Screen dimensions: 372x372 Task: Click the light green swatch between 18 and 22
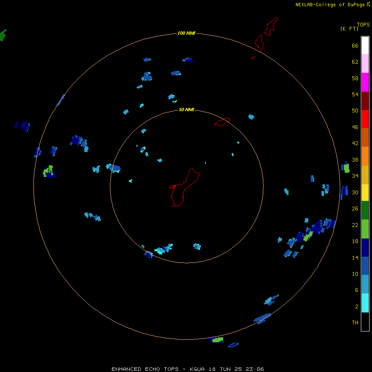pos(365,229)
